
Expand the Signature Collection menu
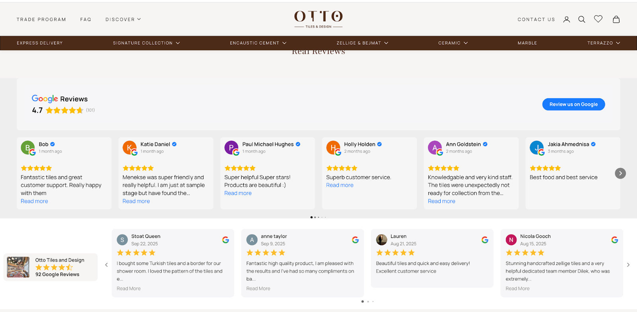[146, 43]
